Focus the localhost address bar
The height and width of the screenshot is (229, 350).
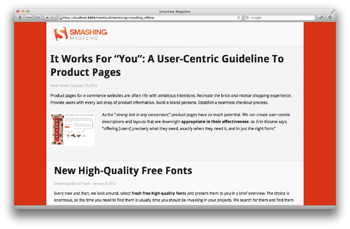coord(150,17)
